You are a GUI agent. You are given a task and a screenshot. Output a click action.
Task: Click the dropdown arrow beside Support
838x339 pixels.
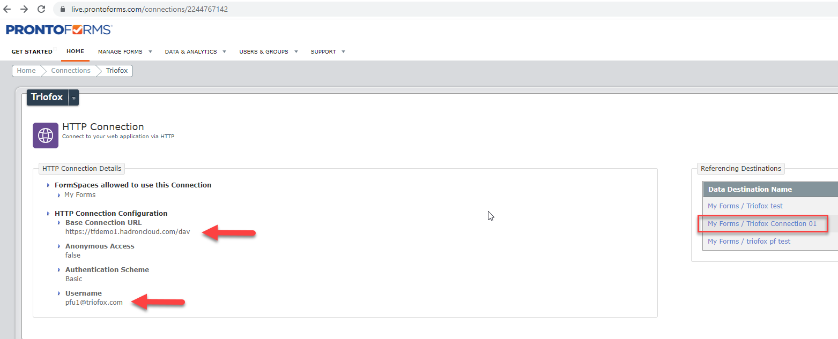click(x=343, y=52)
